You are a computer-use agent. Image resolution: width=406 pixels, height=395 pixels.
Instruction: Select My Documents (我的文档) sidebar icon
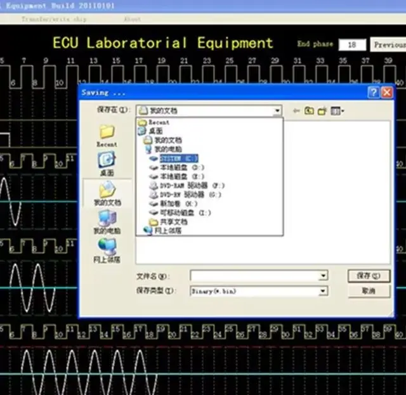107,191
